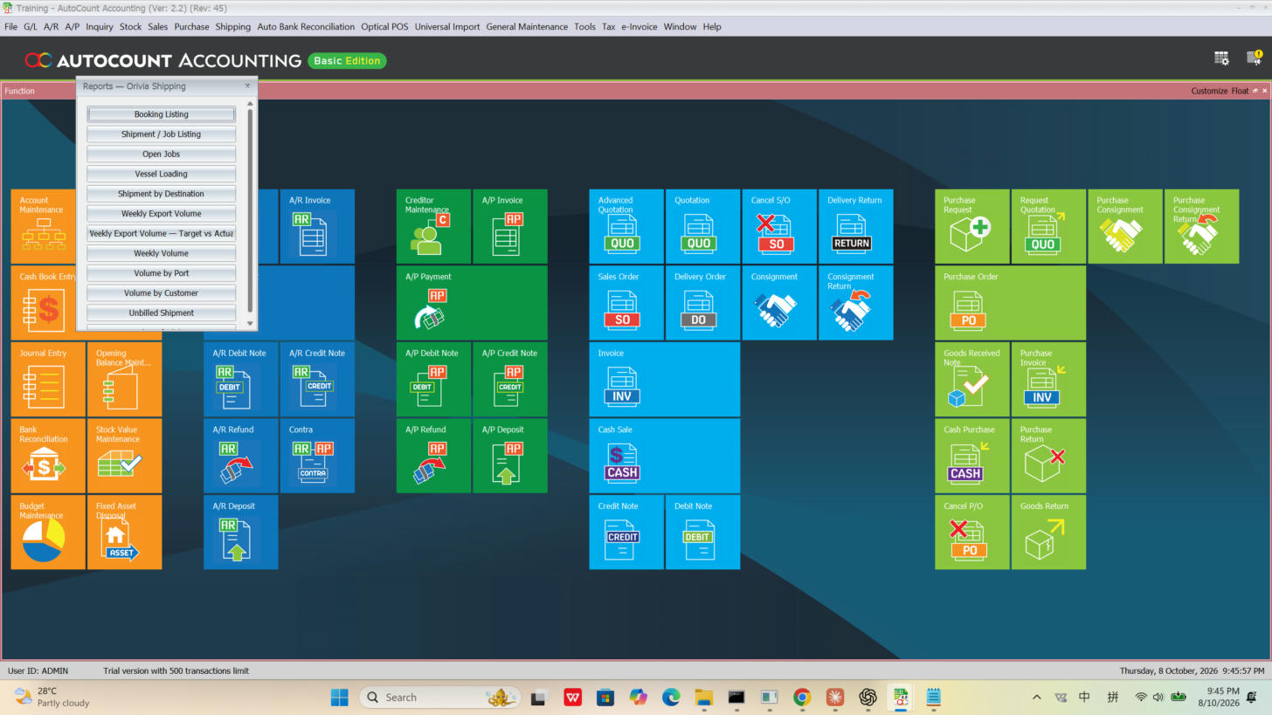The height and width of the screenshot is (715, 1272).
Task: Click the Float link in Function bar
Action: [x=1241, y=91]
